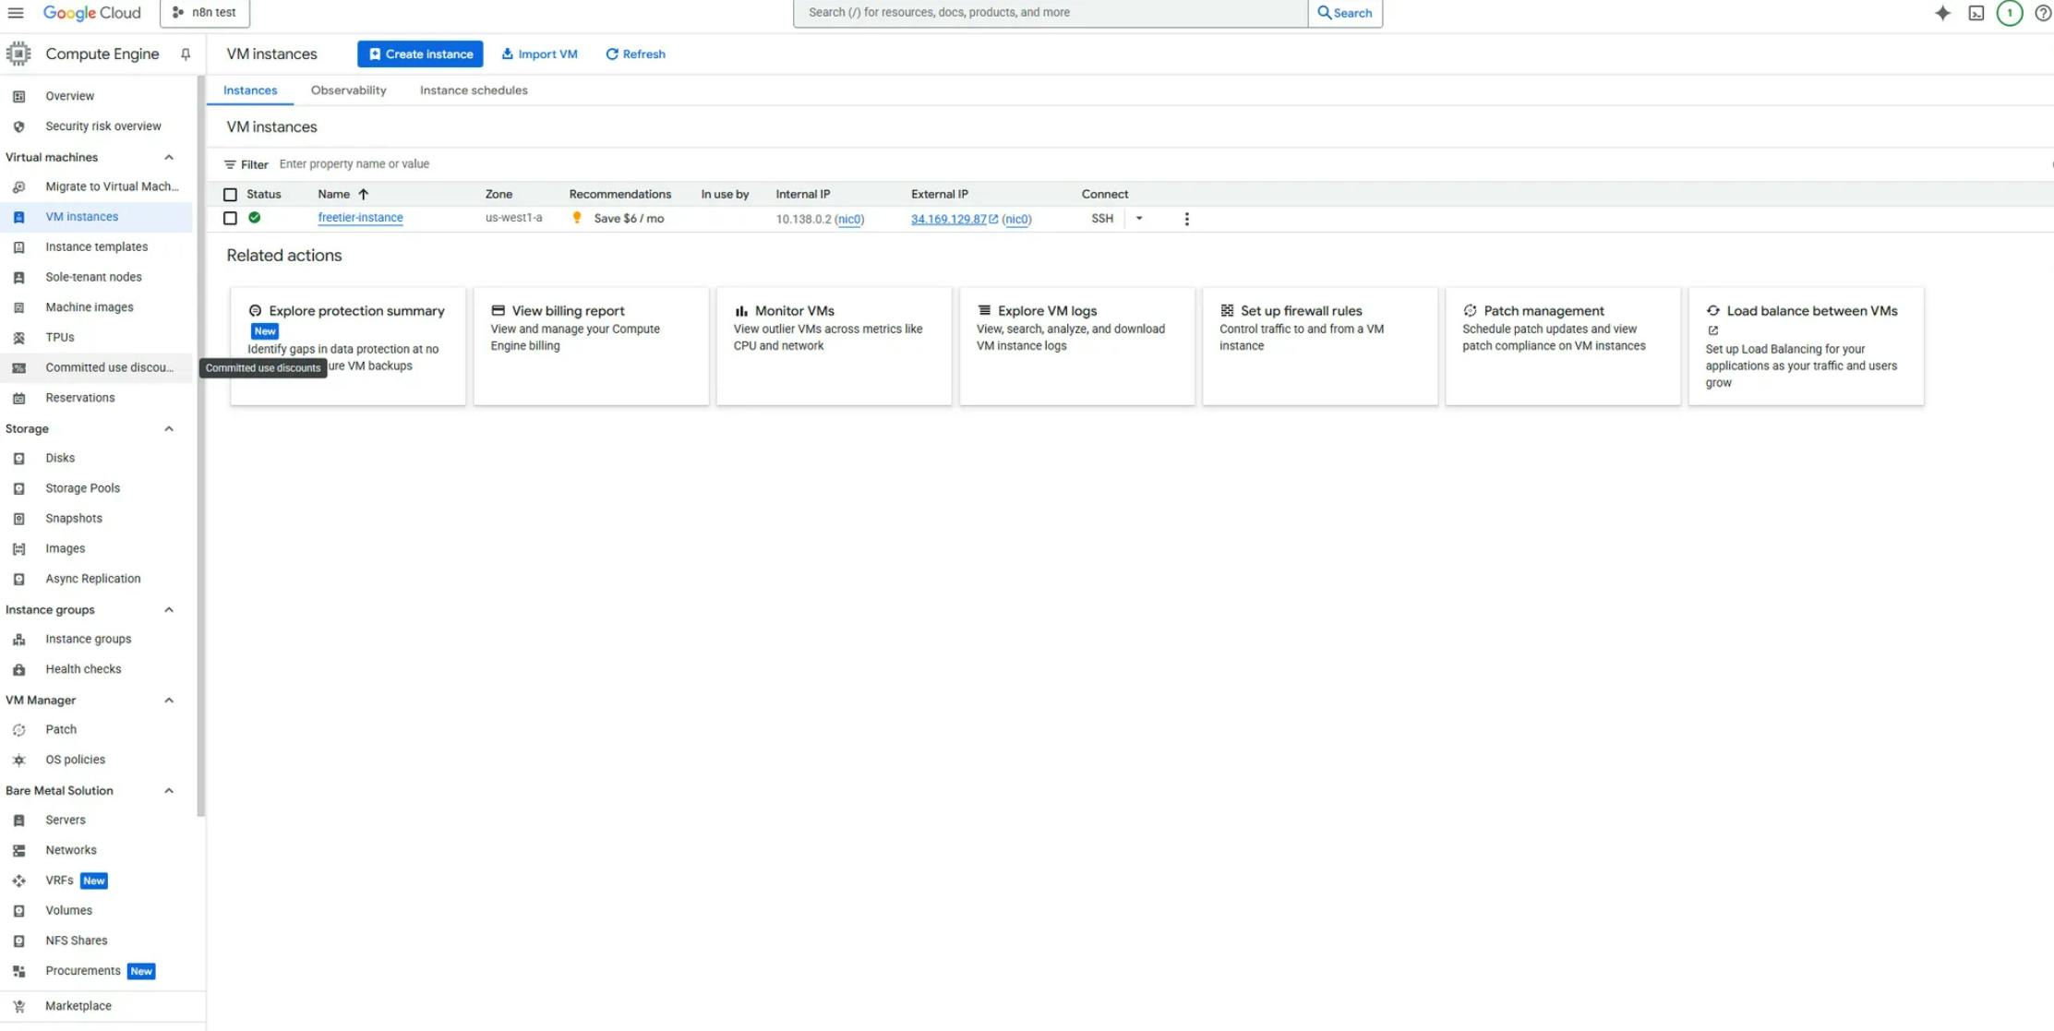
Task: Open the Load balance between VMs card
Action: (x=1807, y=346)
